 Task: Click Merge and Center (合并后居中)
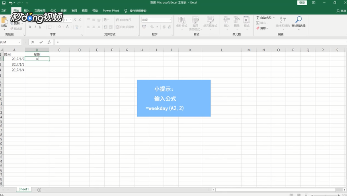[125, 27]
